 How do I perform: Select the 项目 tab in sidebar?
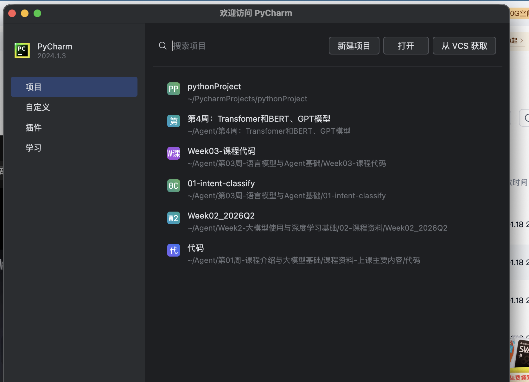[x=74, y=87]
